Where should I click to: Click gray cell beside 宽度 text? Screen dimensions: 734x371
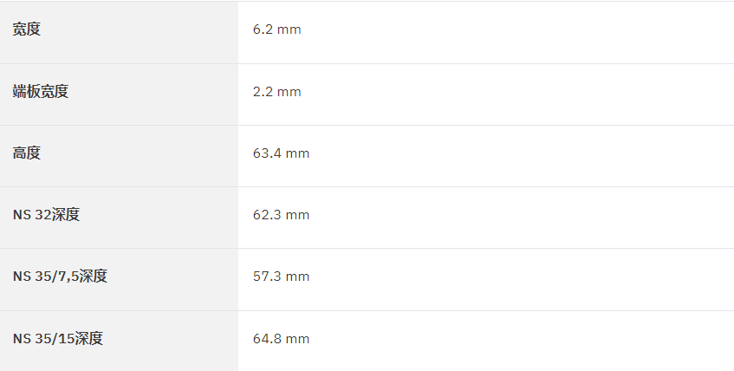(x=140, y=32)
